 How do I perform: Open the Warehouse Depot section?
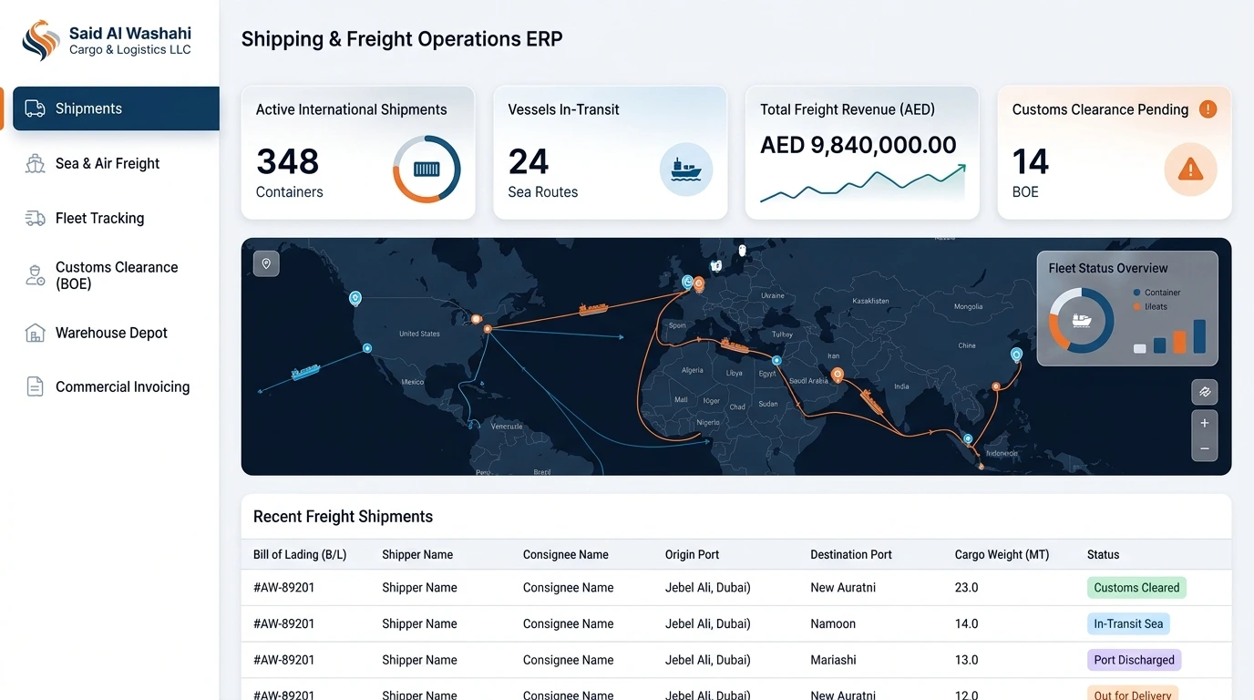click(111, 333)
